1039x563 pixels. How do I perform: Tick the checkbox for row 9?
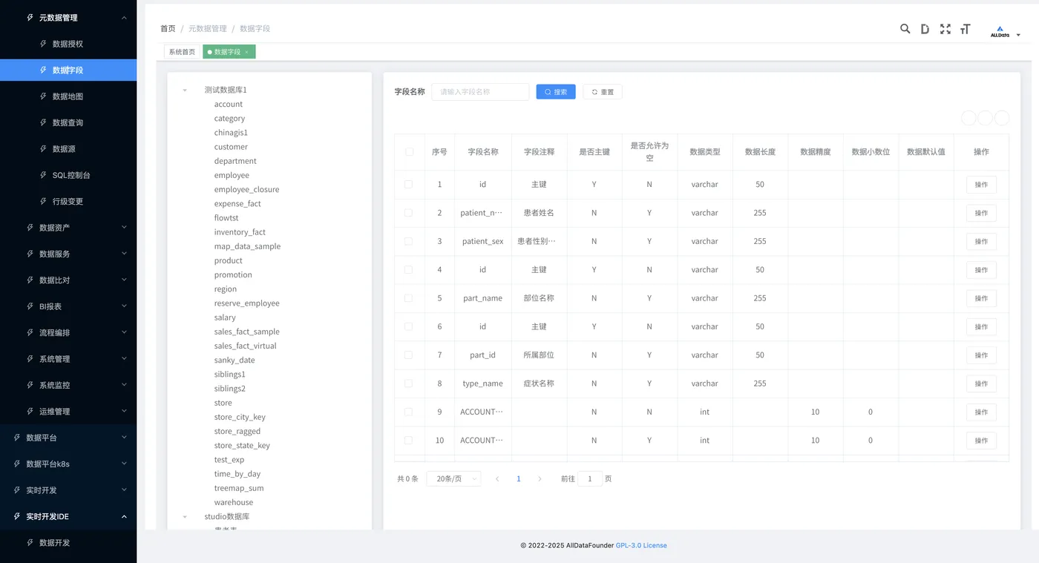[x=408, y=412]
